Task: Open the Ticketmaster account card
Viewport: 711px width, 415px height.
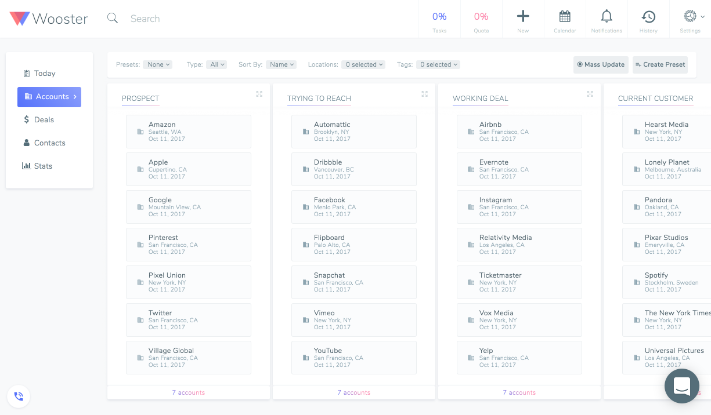Action: pos(519,282)
